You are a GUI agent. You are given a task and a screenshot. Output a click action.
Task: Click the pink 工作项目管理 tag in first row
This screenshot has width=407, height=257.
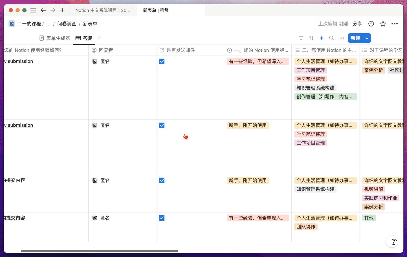pyautogui.click(x=311, y=70)
